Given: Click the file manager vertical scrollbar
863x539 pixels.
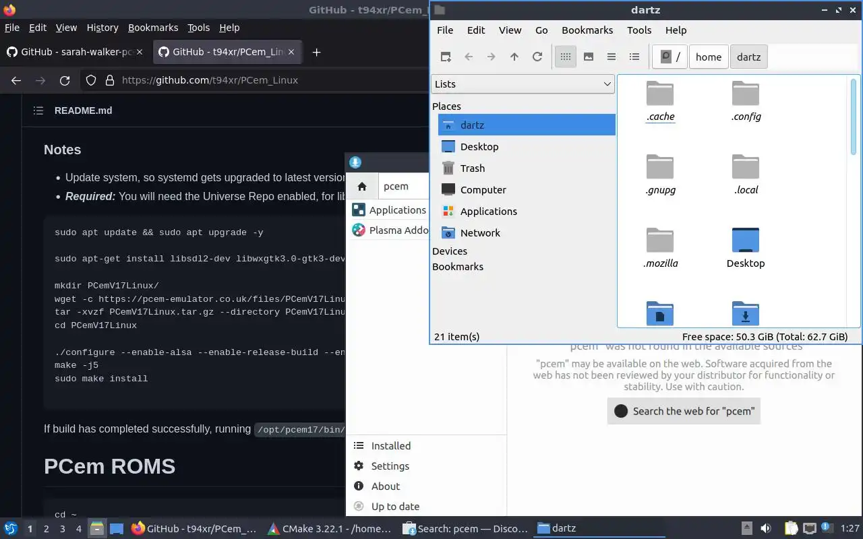Looking at the screenshot, I should 854,118.
